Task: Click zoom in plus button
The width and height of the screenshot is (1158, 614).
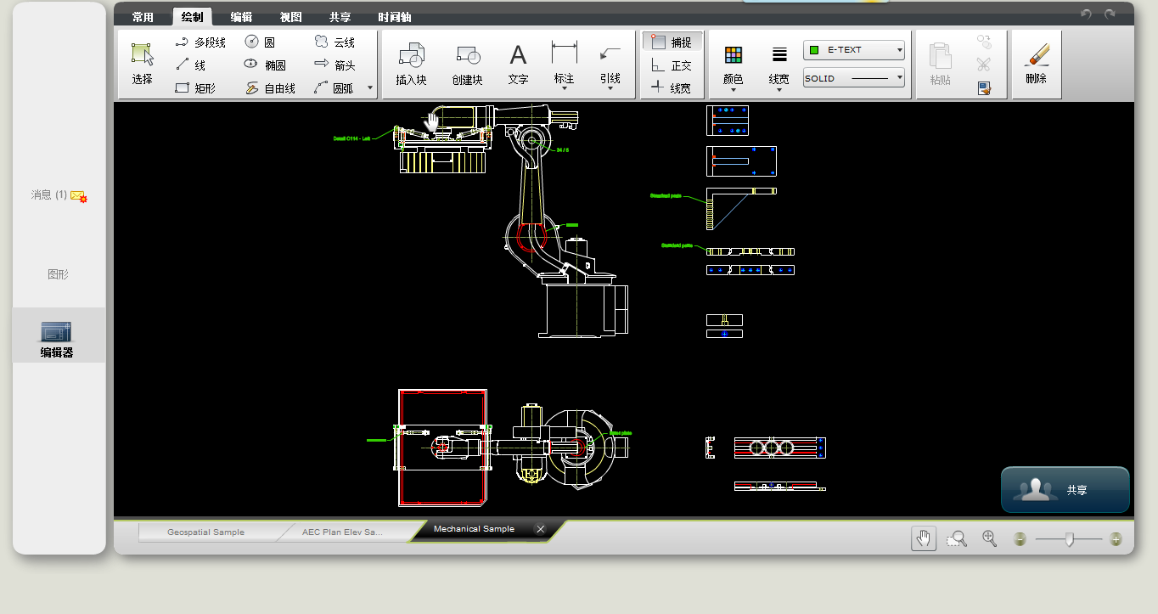Action: [1116, 539]
